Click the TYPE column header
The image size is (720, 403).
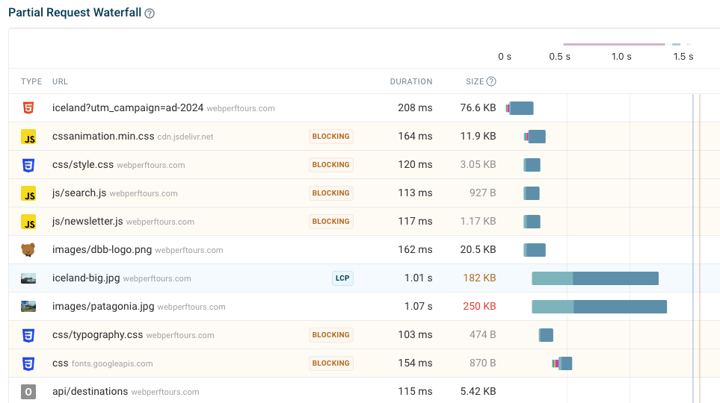[x=31, y=81]
